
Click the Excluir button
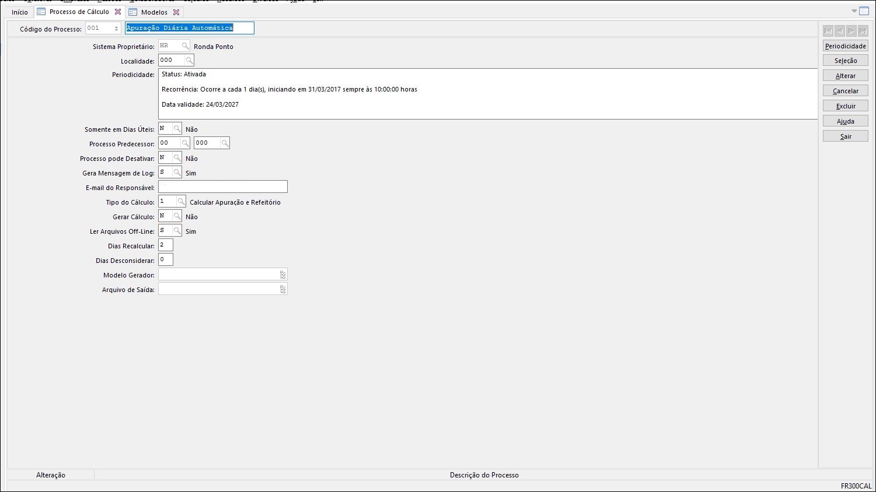click(845, 106)
